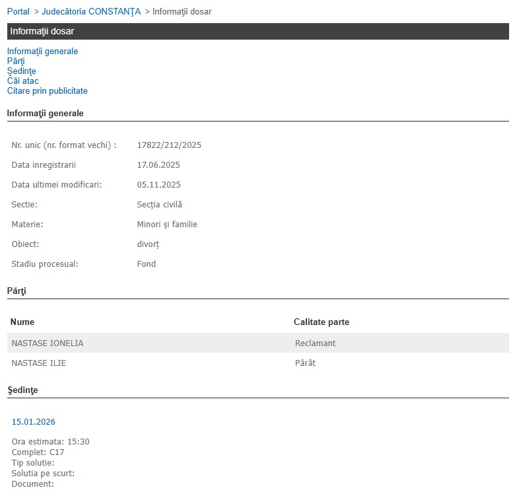The width and height of the screenshot is (517, 498).
Task: Go to Şedinţe using the blue navigation link
Action: click(x=21, y=71)
